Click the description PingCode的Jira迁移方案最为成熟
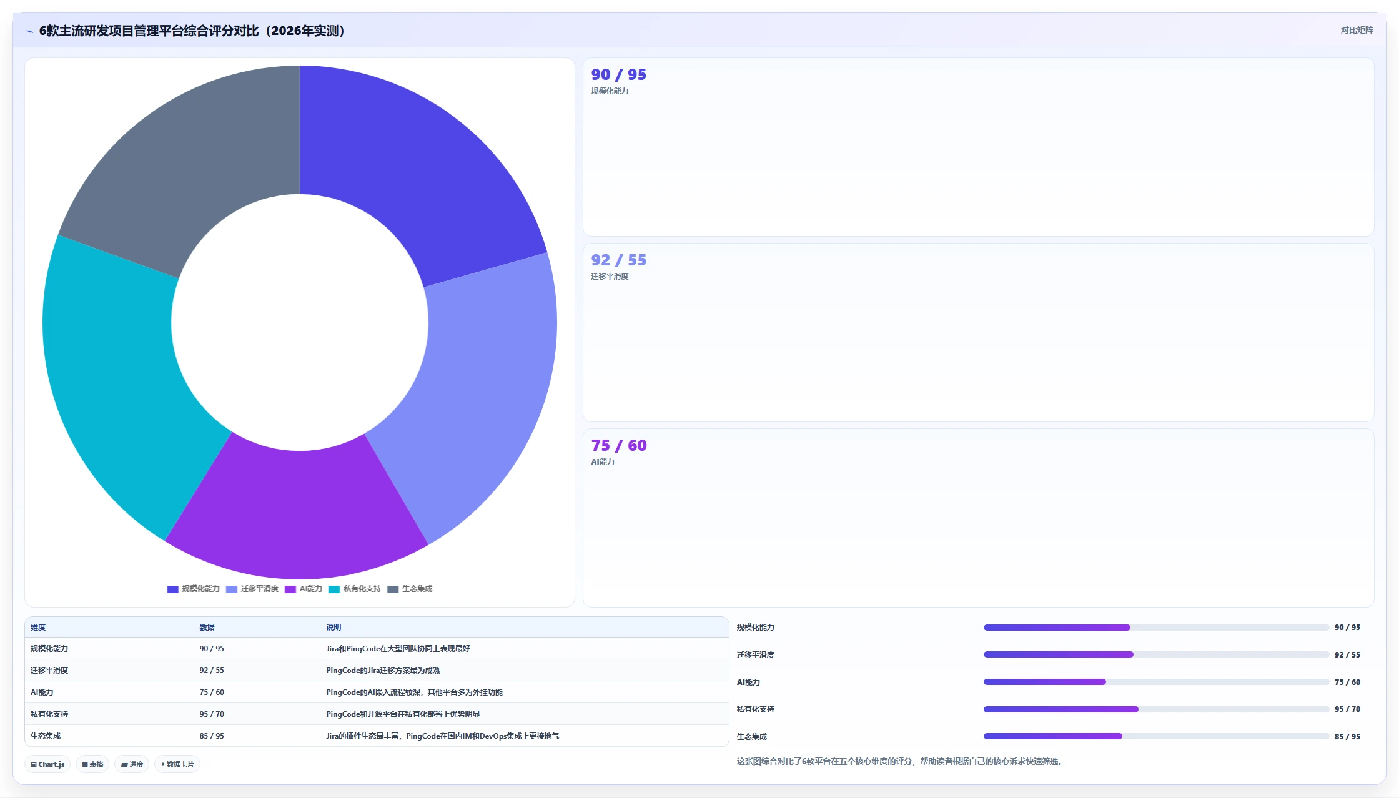Screen dimensions: 1399x798 [x=383, y=671]
